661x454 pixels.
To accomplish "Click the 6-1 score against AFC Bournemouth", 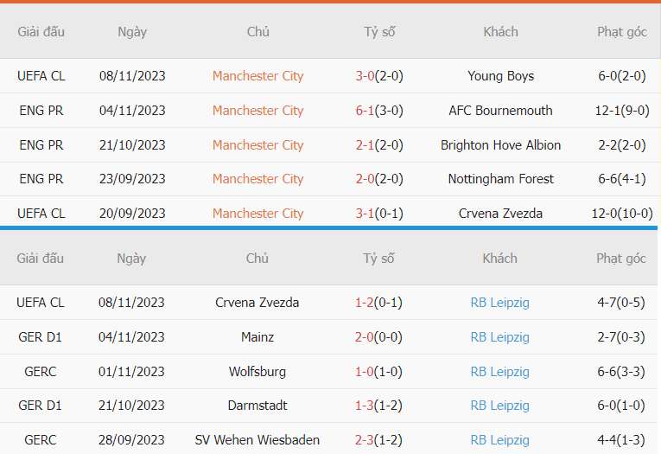I will click(365, 111).
